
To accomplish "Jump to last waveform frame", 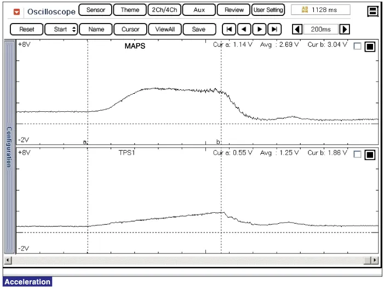I will tap(274, 29).
